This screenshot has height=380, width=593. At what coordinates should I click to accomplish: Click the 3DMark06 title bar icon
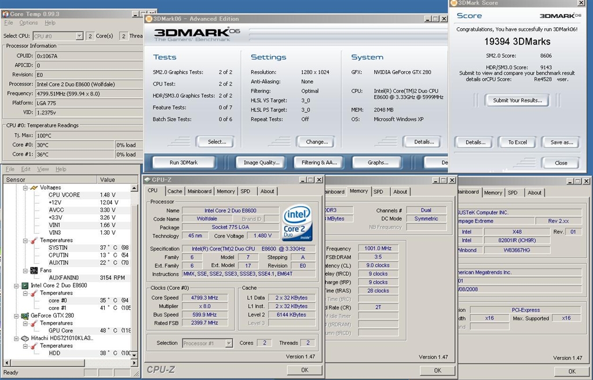point(149,19)
